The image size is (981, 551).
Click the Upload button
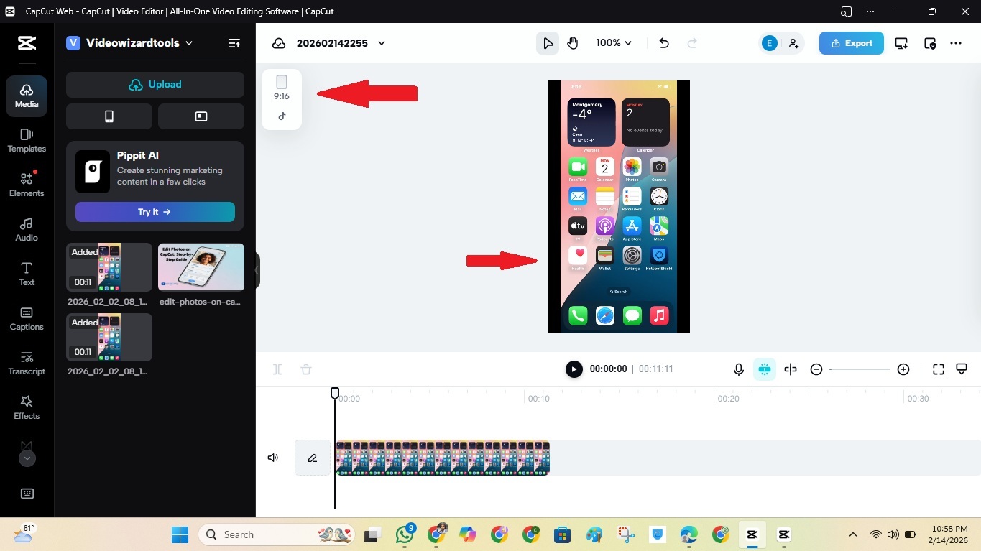pyautogui.click(x=155, y=85)
